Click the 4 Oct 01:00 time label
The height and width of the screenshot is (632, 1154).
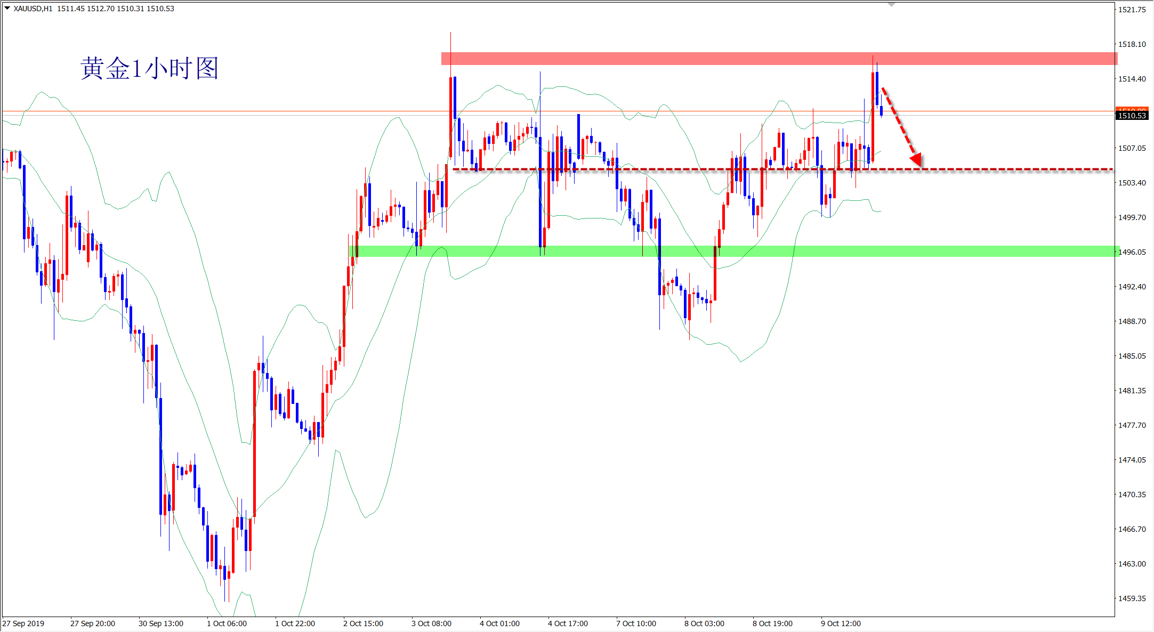(500, 623)
